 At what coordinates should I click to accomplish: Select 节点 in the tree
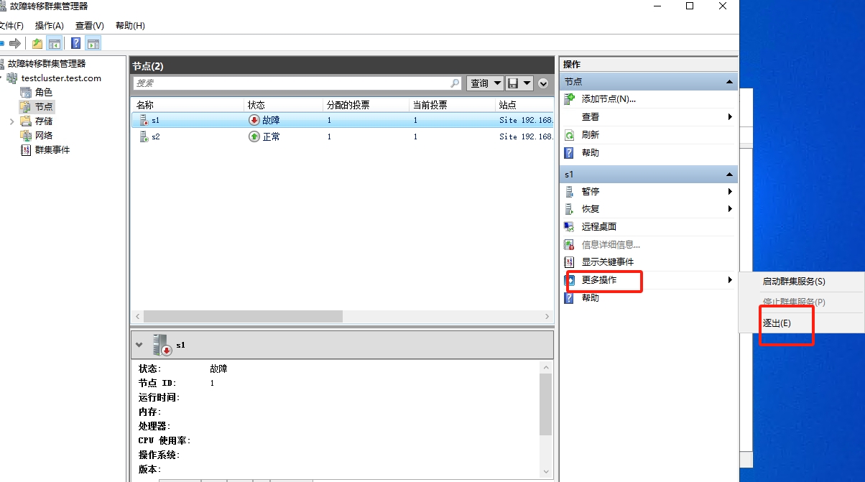(x=44, y=107)
